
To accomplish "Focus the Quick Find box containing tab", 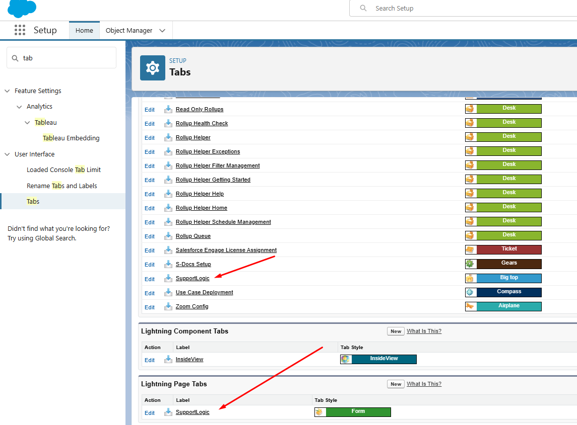I will 61,58.
